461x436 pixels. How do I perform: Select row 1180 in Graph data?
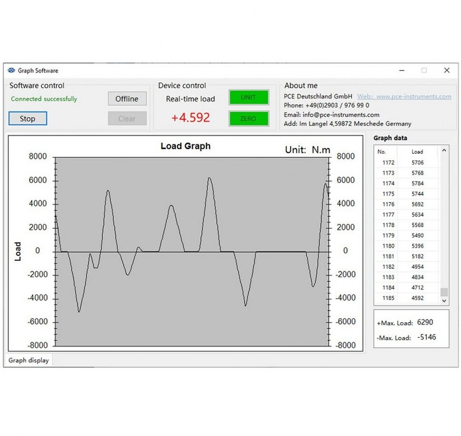pos(406,246)
